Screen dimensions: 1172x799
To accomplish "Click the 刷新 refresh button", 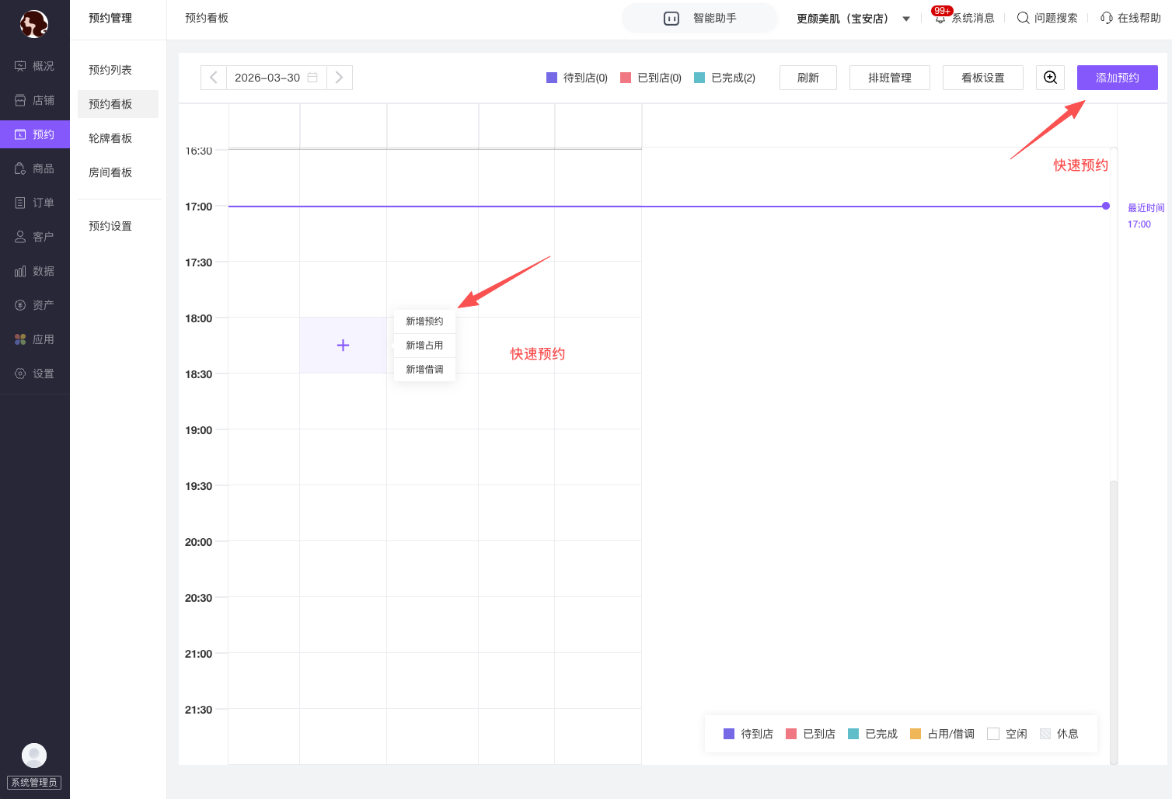I will (x=807, y=78).
